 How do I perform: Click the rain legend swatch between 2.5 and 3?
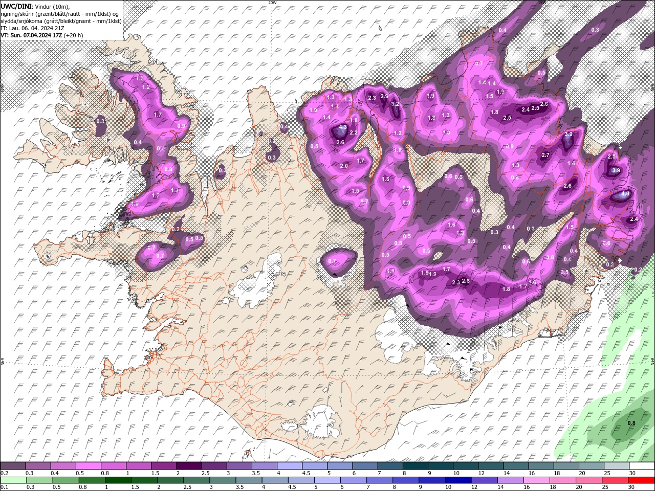196,480
